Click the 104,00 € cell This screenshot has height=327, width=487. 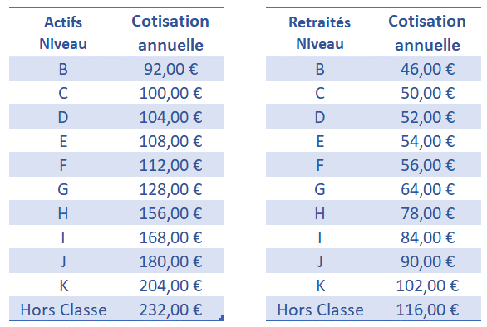[x=171, y=117]
